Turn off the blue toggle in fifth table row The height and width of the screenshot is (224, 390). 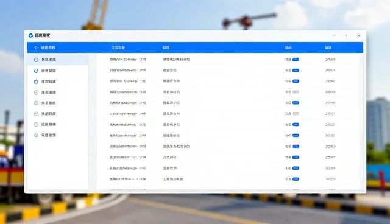[x=296, y=103]
